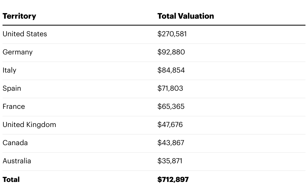Click the Territory column header
The height and width of the screenshot is (191, 308).
(x=19, y=16)
